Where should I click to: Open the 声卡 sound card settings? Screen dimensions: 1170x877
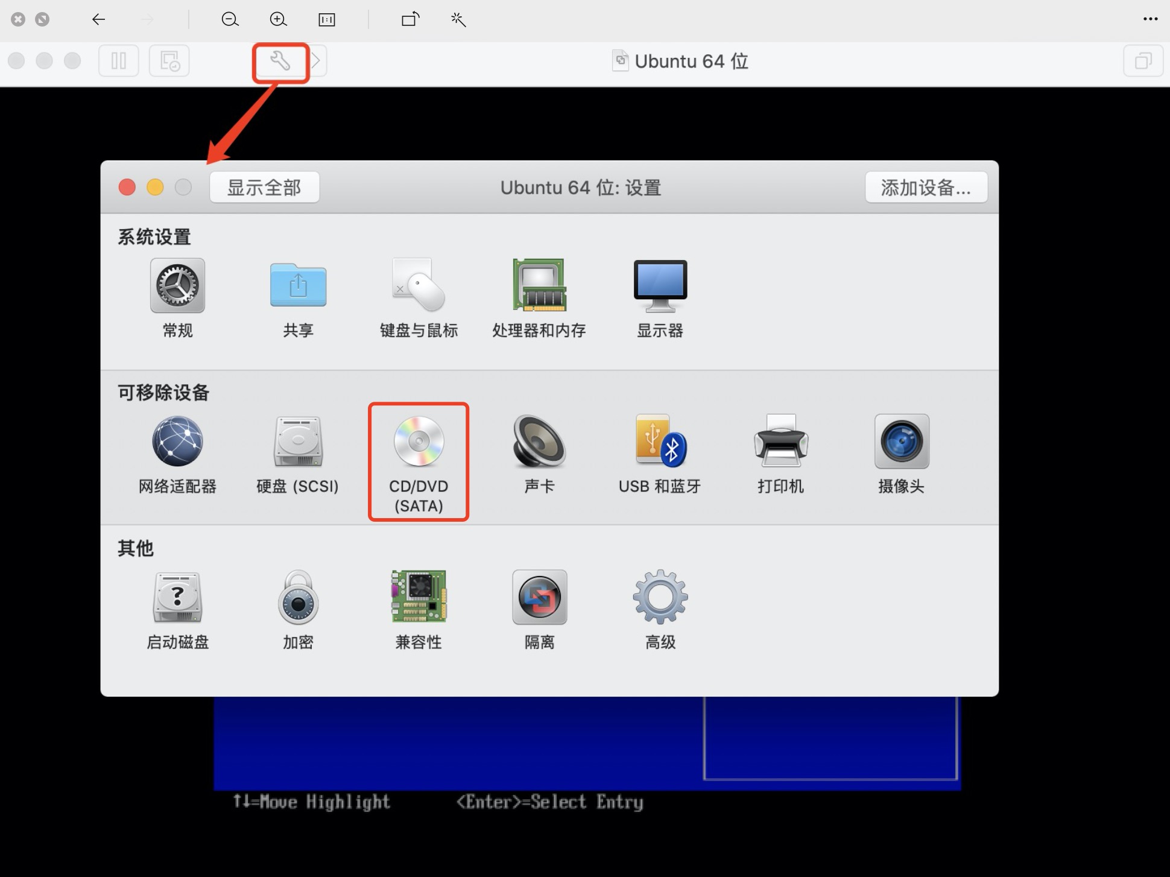coord(539,442)
